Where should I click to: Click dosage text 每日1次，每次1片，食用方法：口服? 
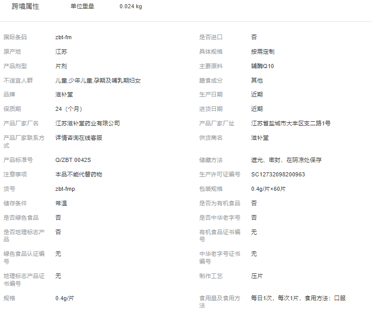[x=298, y=299]
